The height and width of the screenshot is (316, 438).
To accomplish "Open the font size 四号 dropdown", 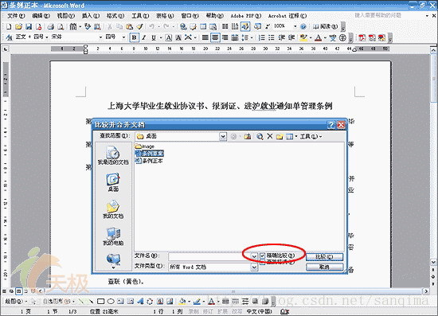I will (x=123, y=37).
